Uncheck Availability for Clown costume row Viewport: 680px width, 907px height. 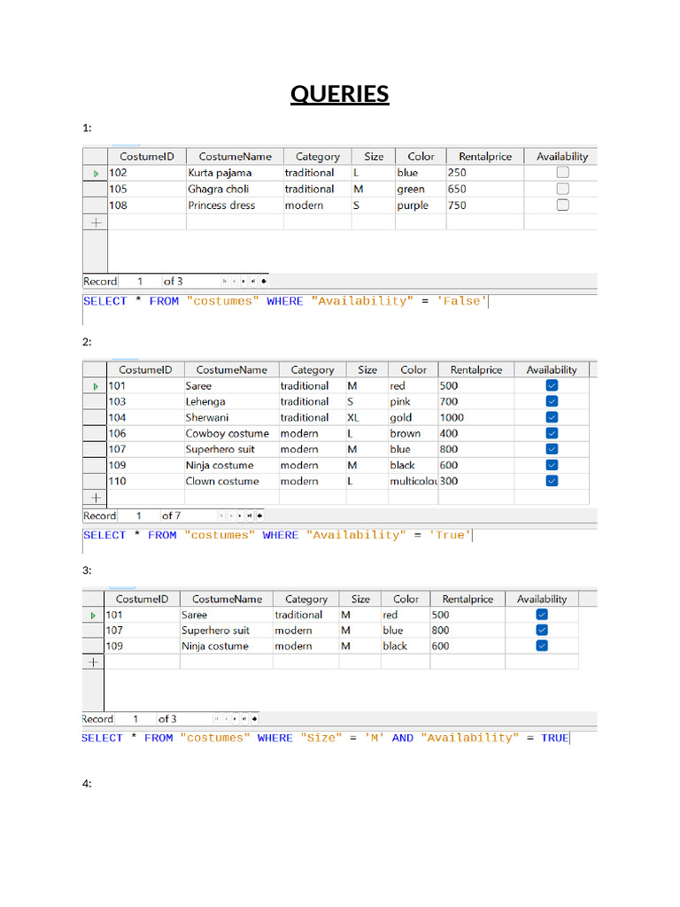click(x=552, y=481)
